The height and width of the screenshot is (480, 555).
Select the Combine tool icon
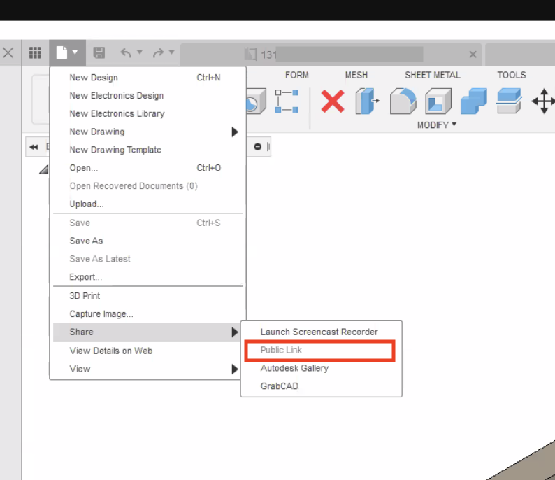click(x=474, y=101)
